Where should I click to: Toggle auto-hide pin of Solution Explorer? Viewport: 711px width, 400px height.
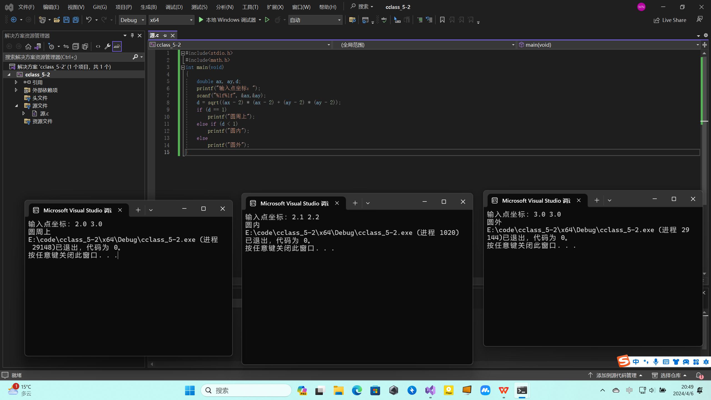[x=132, y=35]
